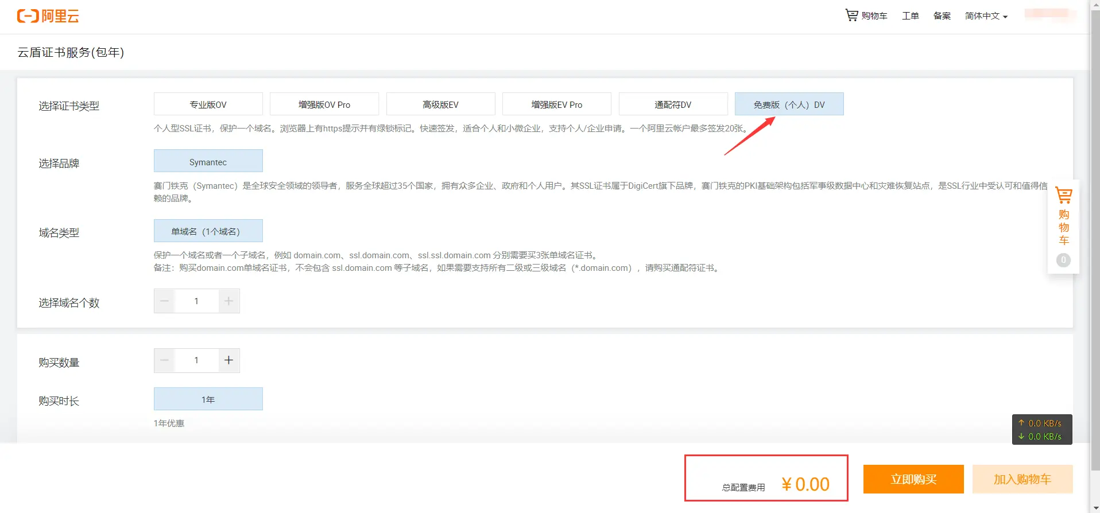Open the 工单 link
This screenshot has height=513, width=1100.
[910, 15]
